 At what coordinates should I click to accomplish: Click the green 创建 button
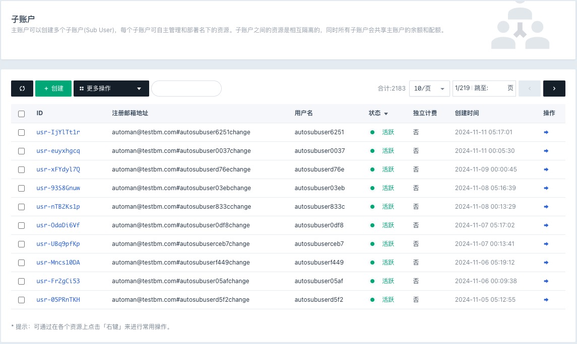pos(53,89)
